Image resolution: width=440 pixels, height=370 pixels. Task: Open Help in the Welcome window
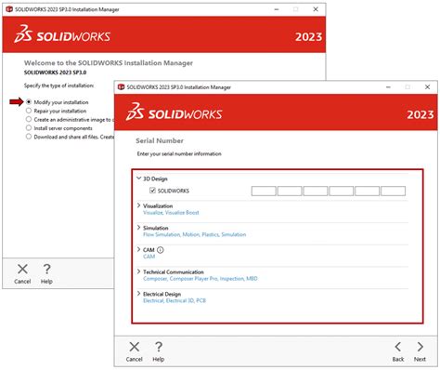[x=46, y=274]
